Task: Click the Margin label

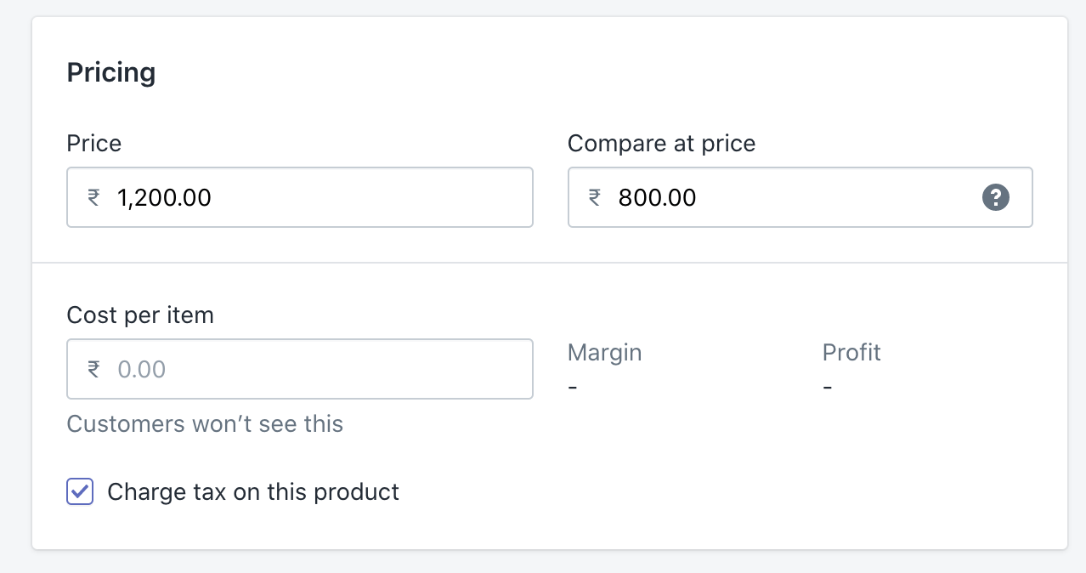Action: click(x=605, y=352)
